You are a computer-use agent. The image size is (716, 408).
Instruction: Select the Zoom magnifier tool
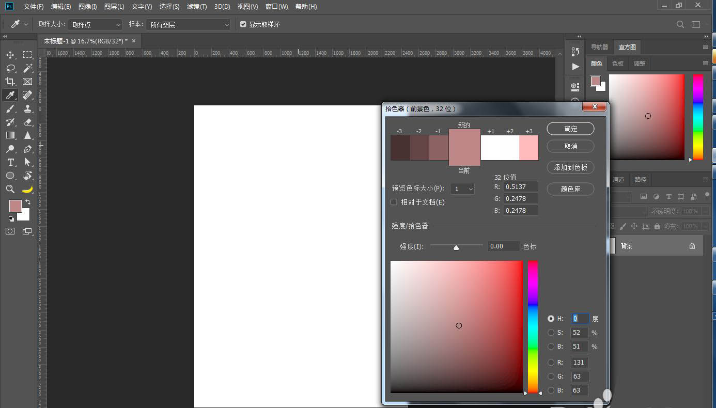pyautogui.click(x=10, y=189)
